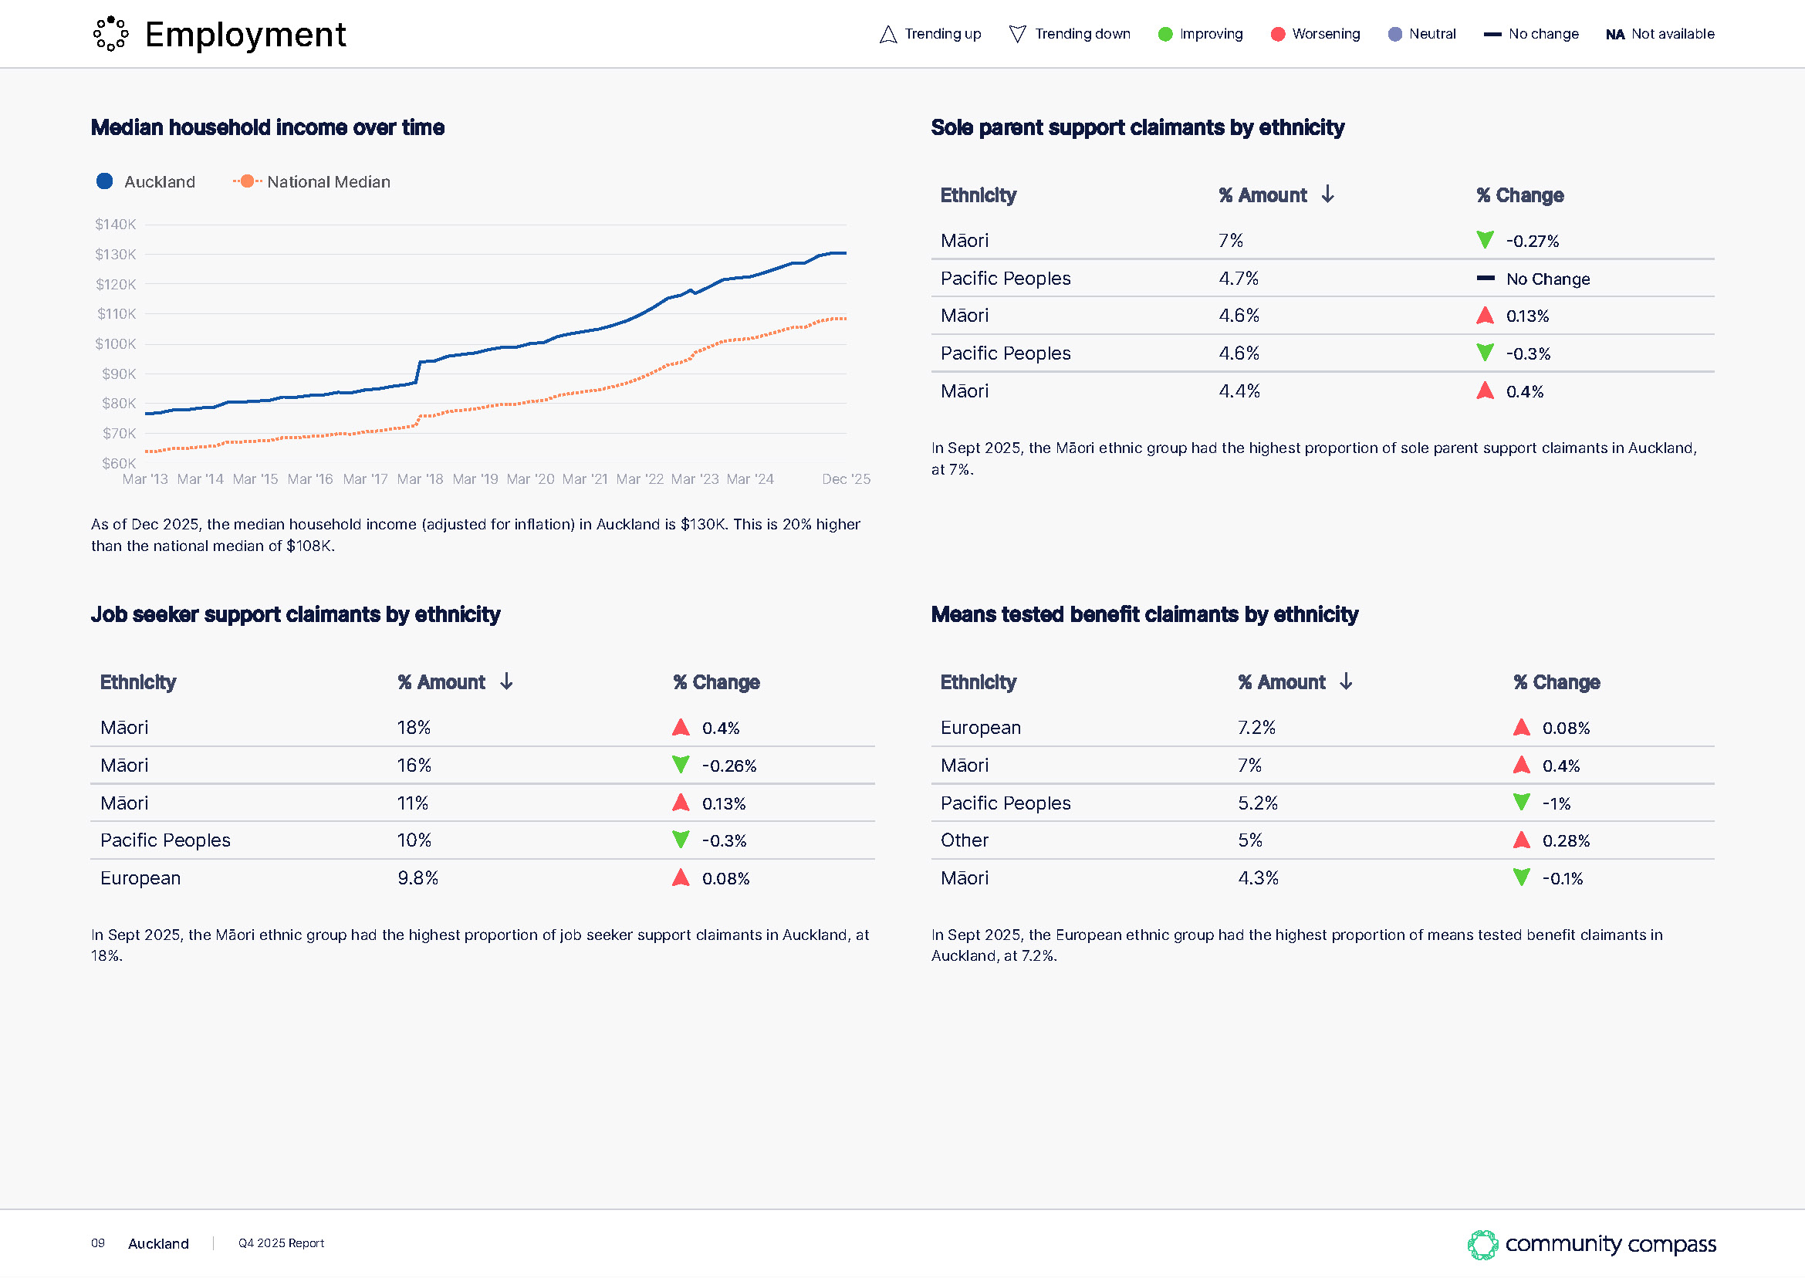Viewport: 1805px width, 1278px height.
Task: Click the NA Not available legend marker
Action: 1614,35
